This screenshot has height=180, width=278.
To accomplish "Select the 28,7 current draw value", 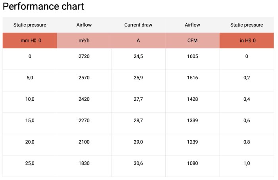I will click(x=138, y=121).
